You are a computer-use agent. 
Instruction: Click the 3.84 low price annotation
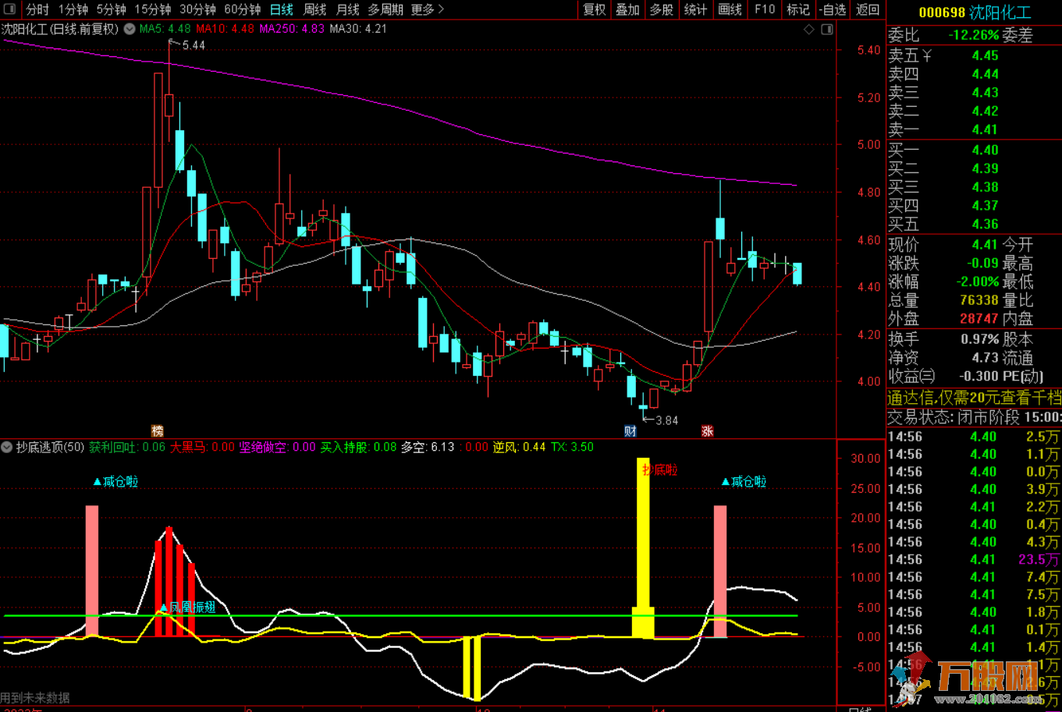coord(666,420)
